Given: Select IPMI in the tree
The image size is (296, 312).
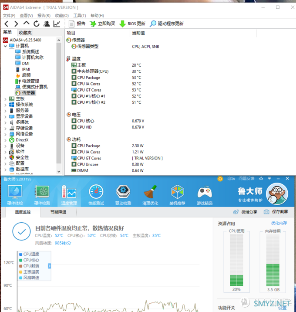Looking at the screenshot, I should point(23,69).
